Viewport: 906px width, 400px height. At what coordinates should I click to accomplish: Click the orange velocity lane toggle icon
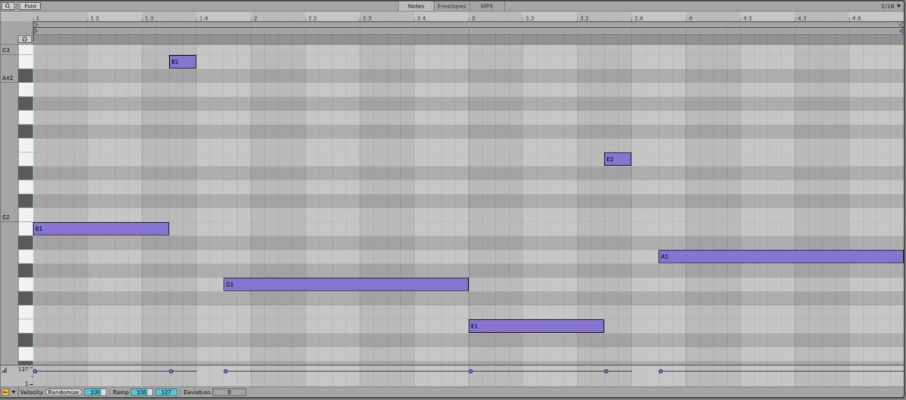[5, 392]
